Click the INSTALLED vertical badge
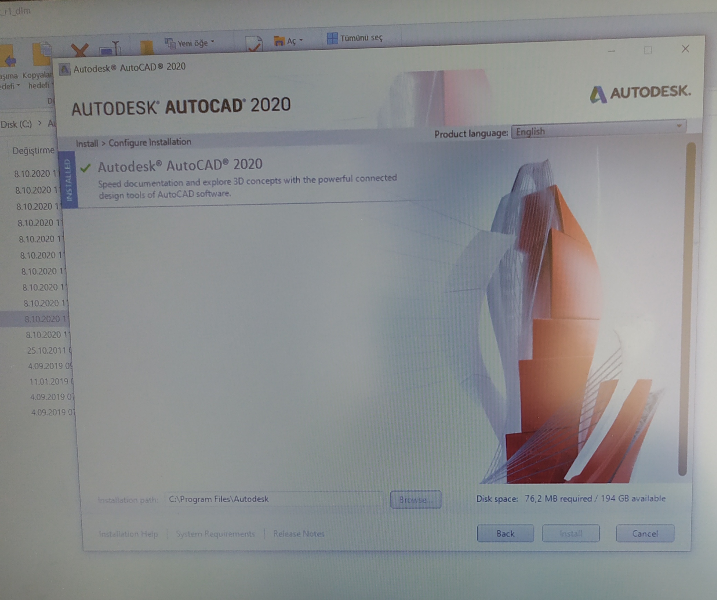Image resolution: width=717 pixels, height=600 pixels. [x=69, y=180]
